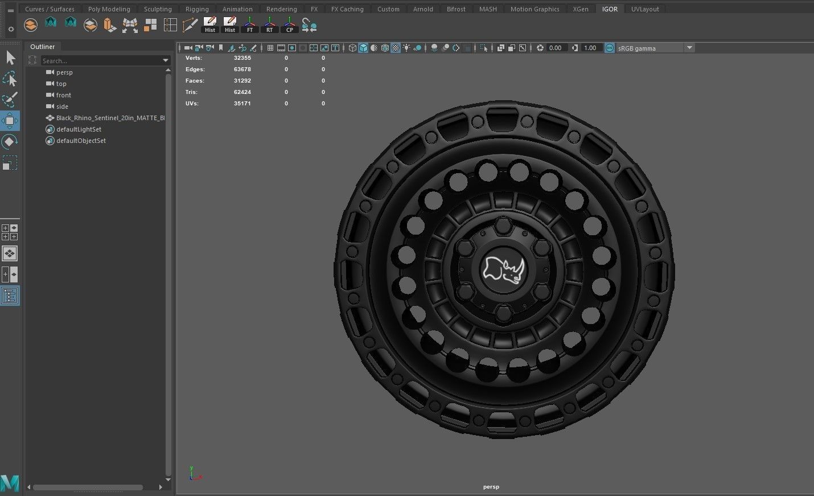The width and height of the screenshot is (814, 496).
Task: Click the magnet swap shelf icon
Action: point(309,25)
